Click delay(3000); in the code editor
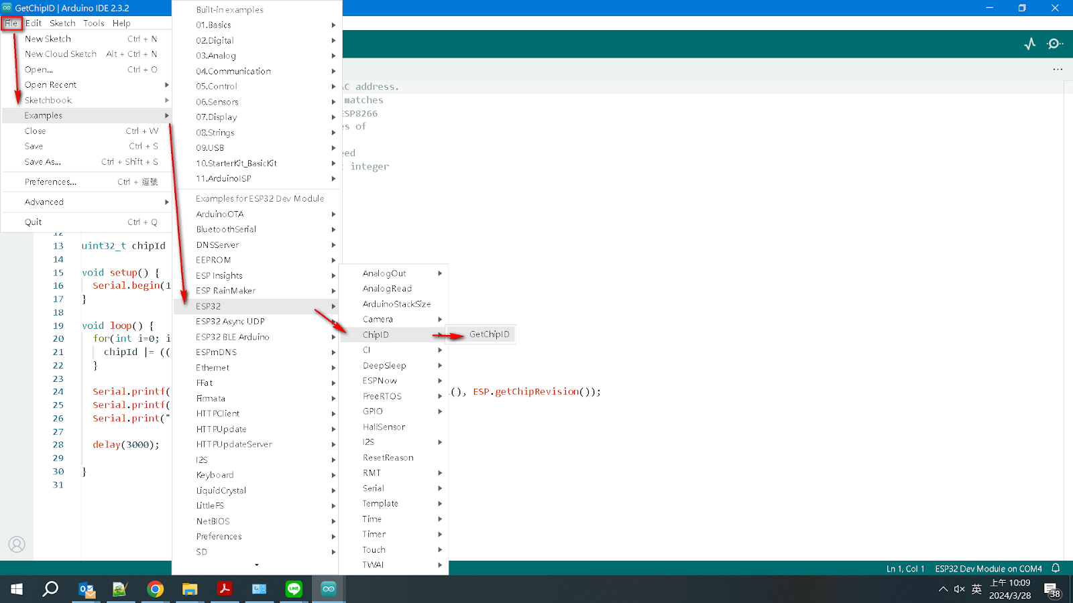The image size is (1073, 603). click(126, 445)
